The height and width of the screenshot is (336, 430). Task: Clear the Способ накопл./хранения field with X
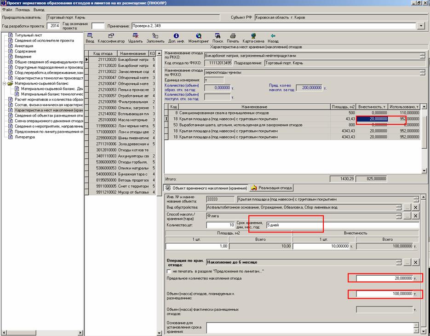[415, 216]
